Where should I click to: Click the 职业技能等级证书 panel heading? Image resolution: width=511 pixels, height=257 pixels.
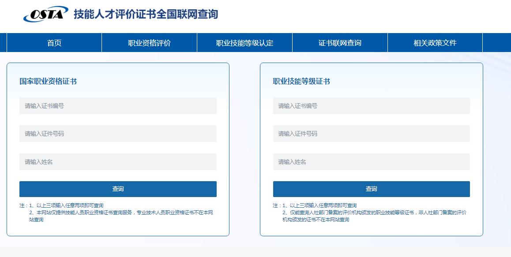[x=301, y=82]
